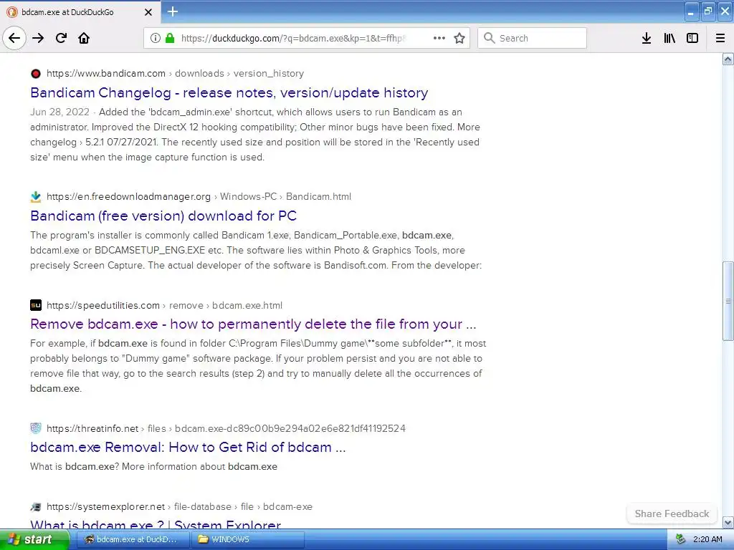Switch to the WINDOWS folder taskbar window
The image size is (734, 550).
coord(248,539)
